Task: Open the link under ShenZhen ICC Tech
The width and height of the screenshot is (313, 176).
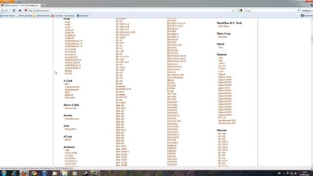Action: coord(224,26)
